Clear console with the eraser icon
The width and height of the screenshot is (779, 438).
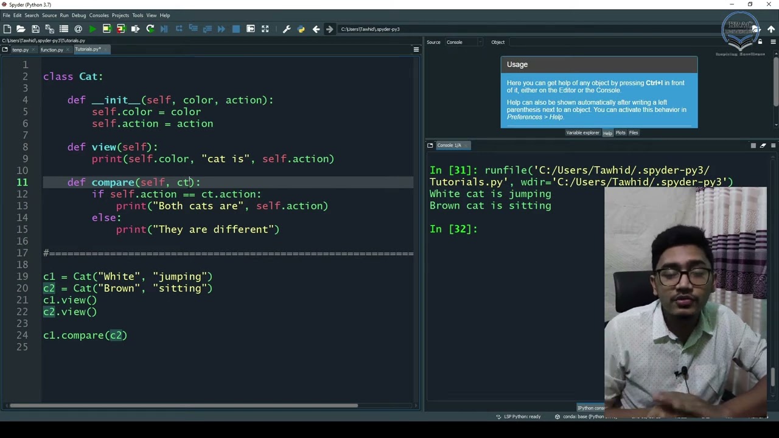(x=763, y=145)
